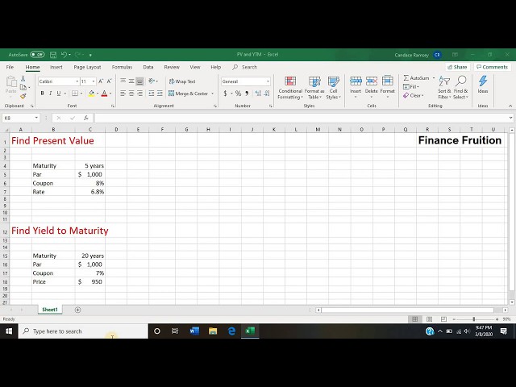Click the Clear button in Editing group
Screen dimensions: 516x387
click(414, 95)
